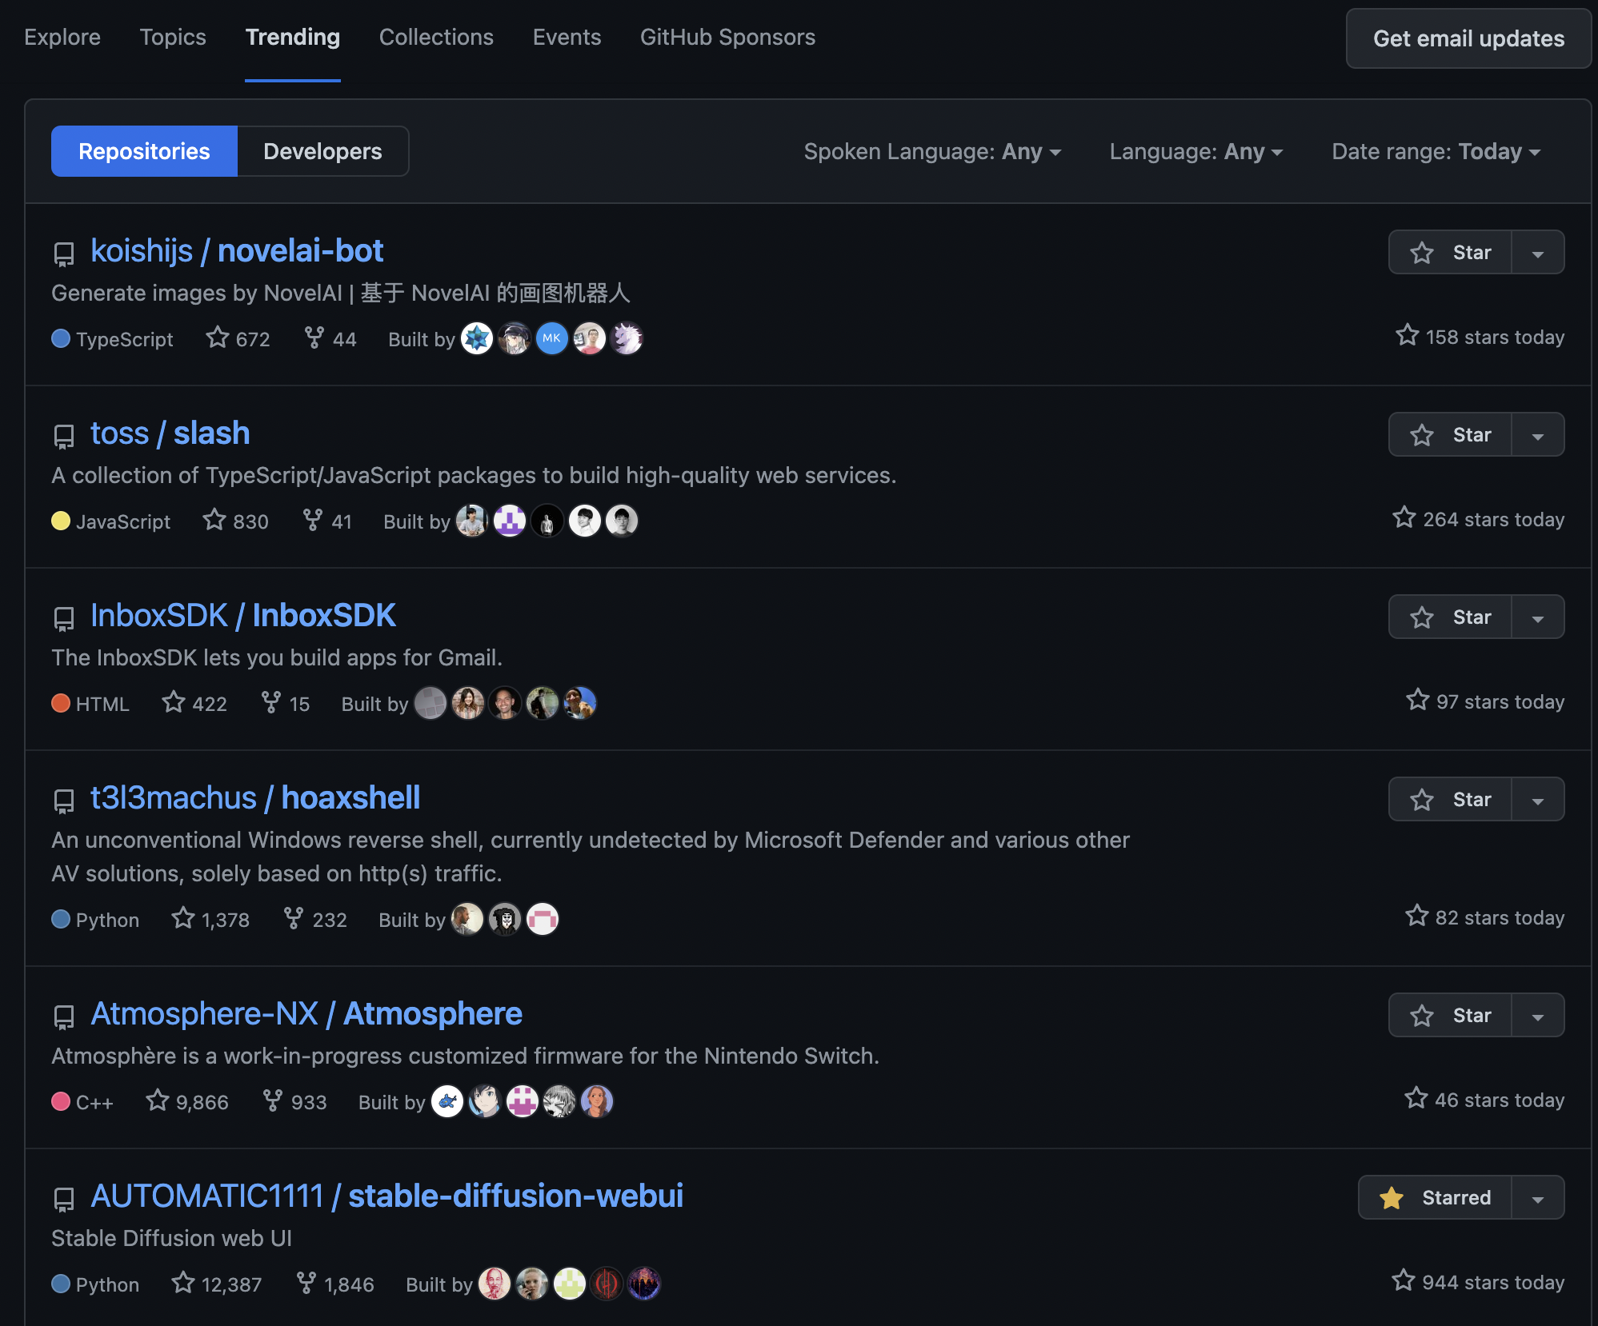Open forks count 44 for novelai-bot
The width and height of the screenshot is (1598, 1326).
tap(330, 338)
